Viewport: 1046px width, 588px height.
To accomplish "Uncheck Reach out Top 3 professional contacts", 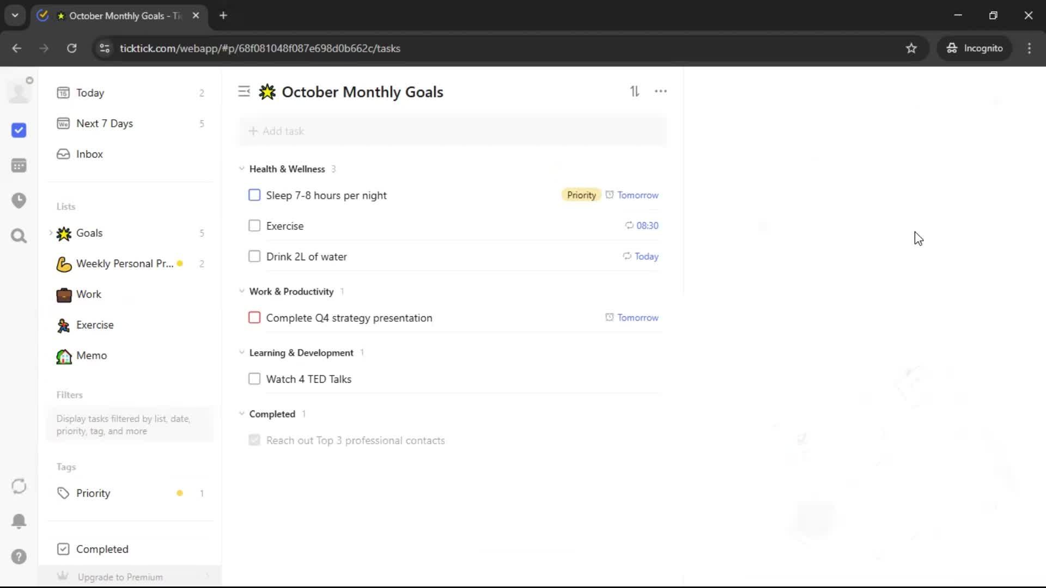I will 254,440.
